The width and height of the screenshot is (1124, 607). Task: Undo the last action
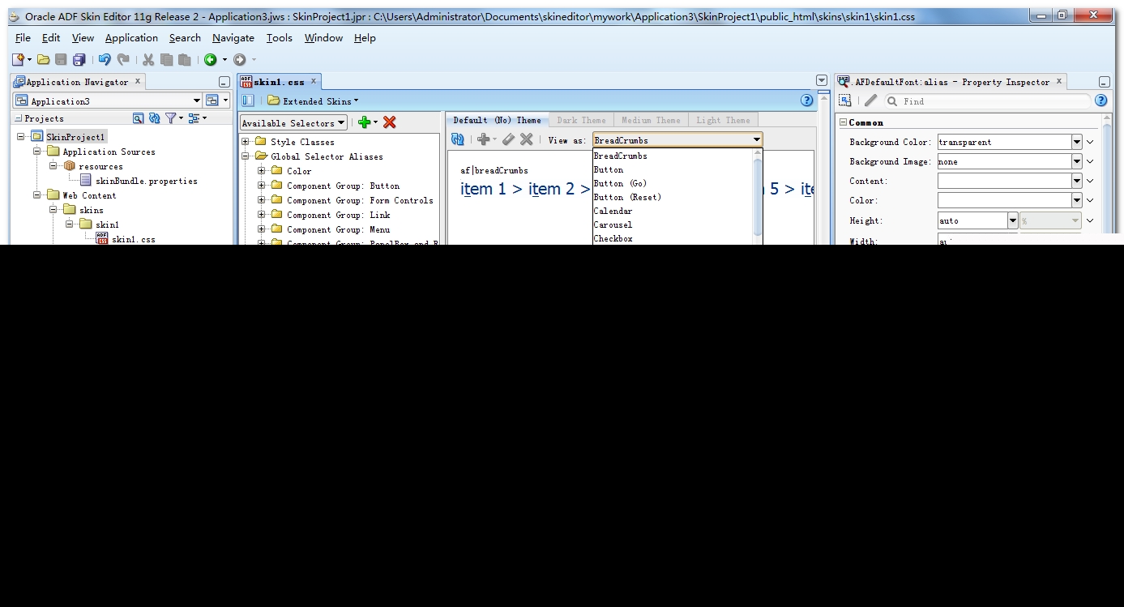[105, 59]
